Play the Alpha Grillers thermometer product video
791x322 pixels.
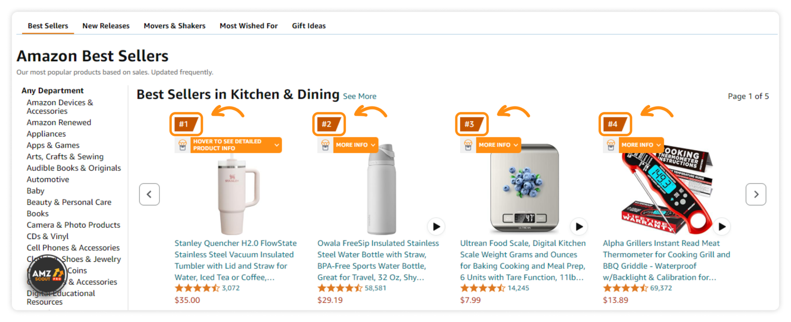722,226
